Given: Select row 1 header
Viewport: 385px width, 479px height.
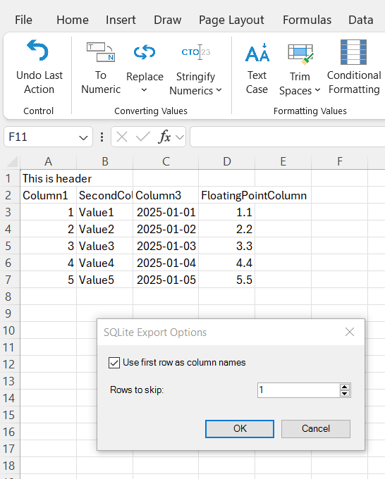Looking at the screenshot, I should coord(8,178).
